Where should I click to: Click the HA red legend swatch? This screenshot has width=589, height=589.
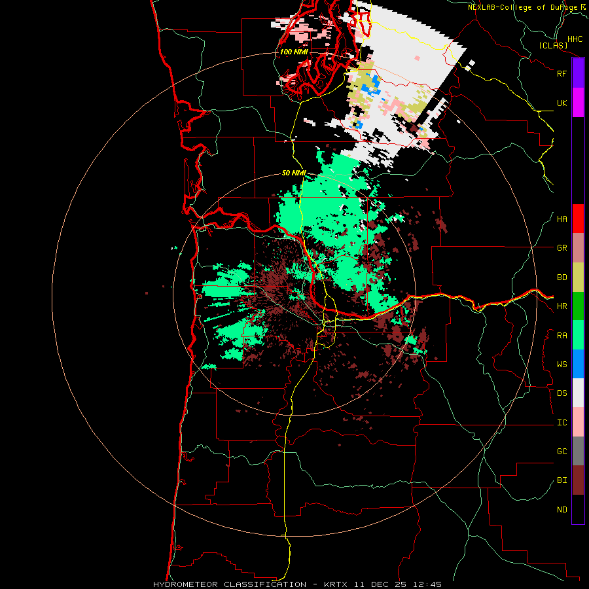tap(578, 219)
